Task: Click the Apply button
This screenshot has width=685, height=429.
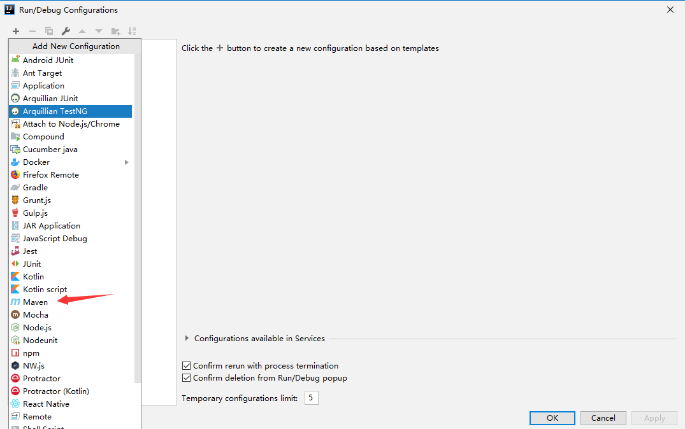Action: tap(654, 418)
